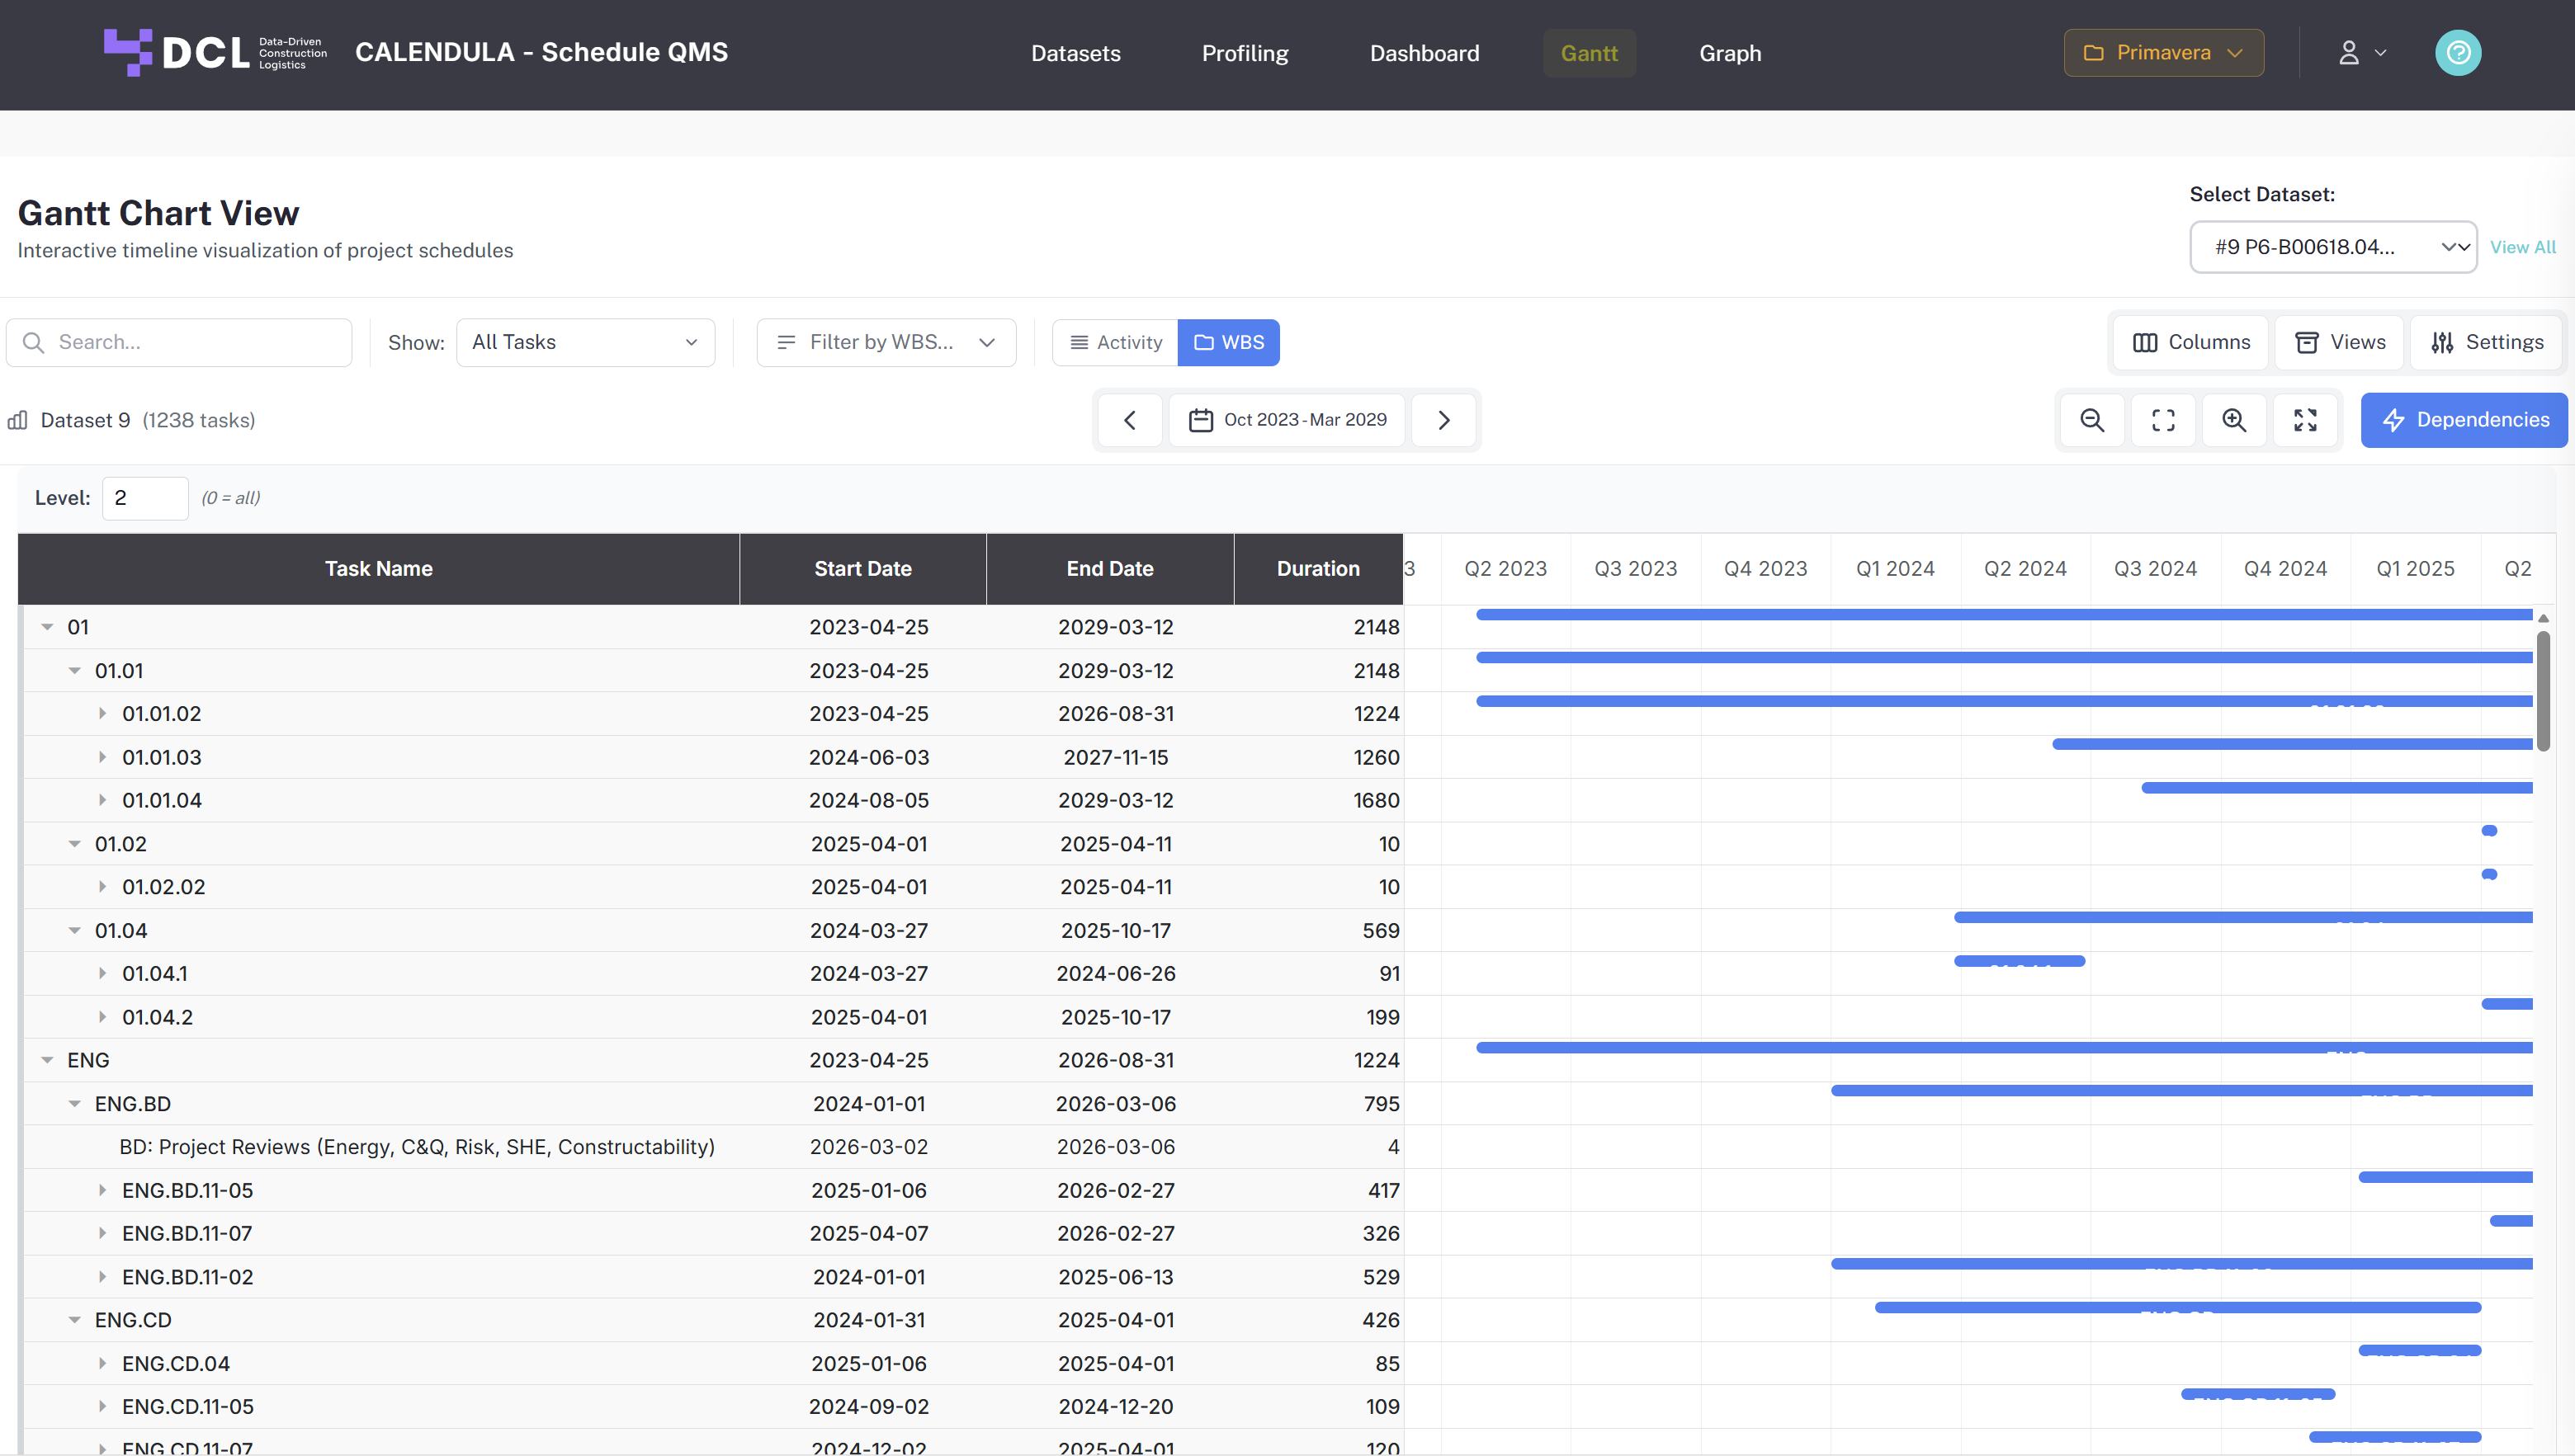
Task: Click the End Date column header
Action: (x=1109, y=569)
